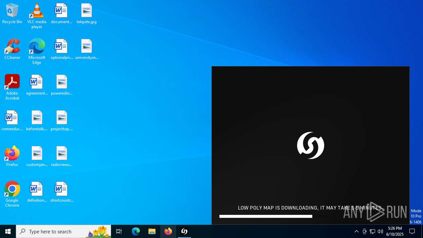Open the Recycle Bin desktop icon
This screenshot has width=423, height=238.
coord(12,14)
